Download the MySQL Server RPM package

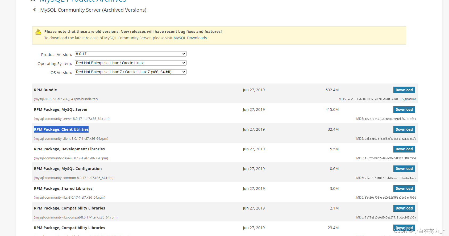pyautogui.click(x=404, y=110)
